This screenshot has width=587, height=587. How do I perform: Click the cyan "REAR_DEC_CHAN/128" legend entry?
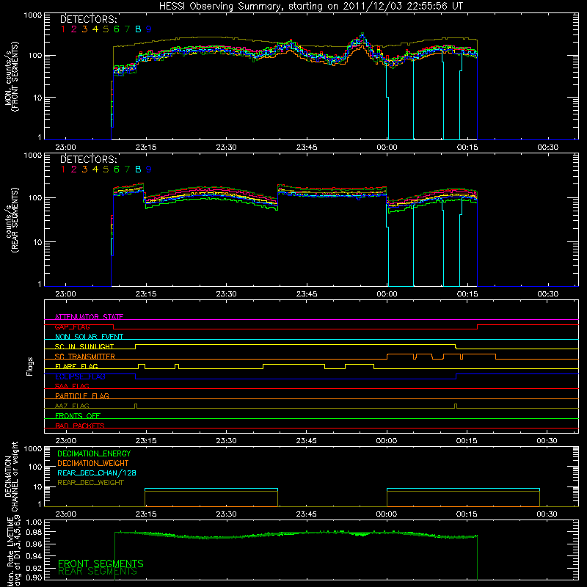(x=97, y=473)
